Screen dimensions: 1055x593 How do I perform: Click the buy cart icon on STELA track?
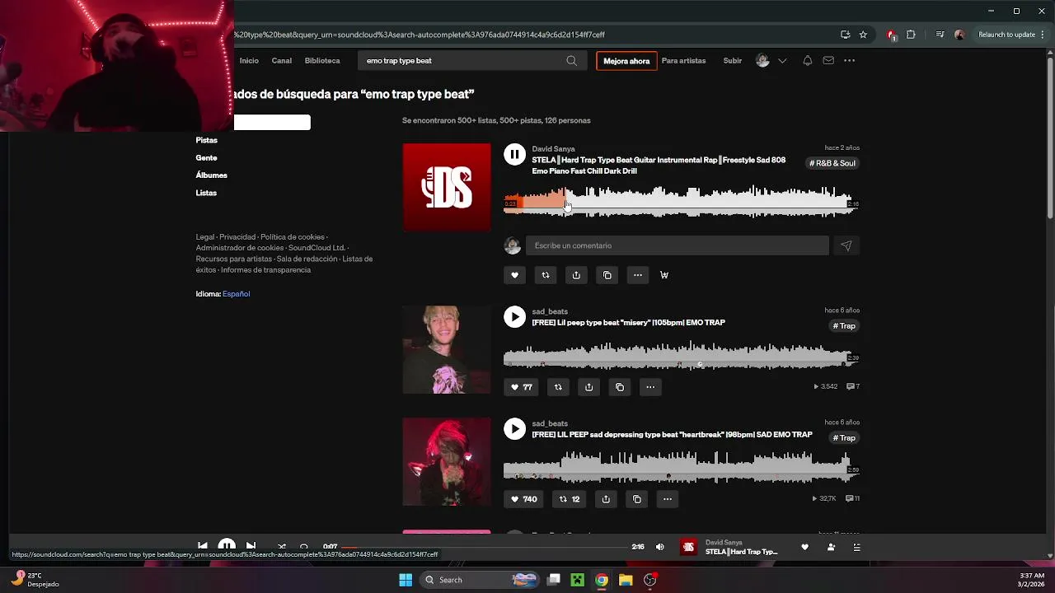[664, 275]
